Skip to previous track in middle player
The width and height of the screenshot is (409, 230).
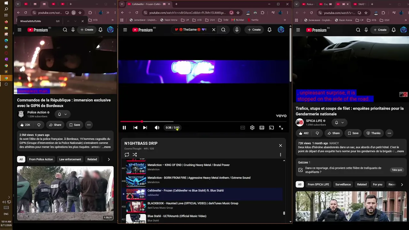[135, 128]
